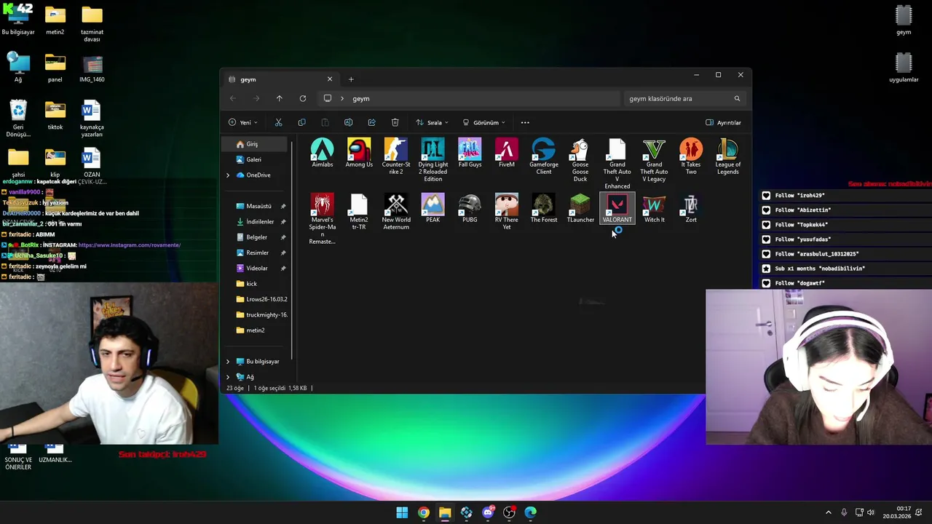
Task: Select the Goose Goose Duck shortcut
Action: 580,161
